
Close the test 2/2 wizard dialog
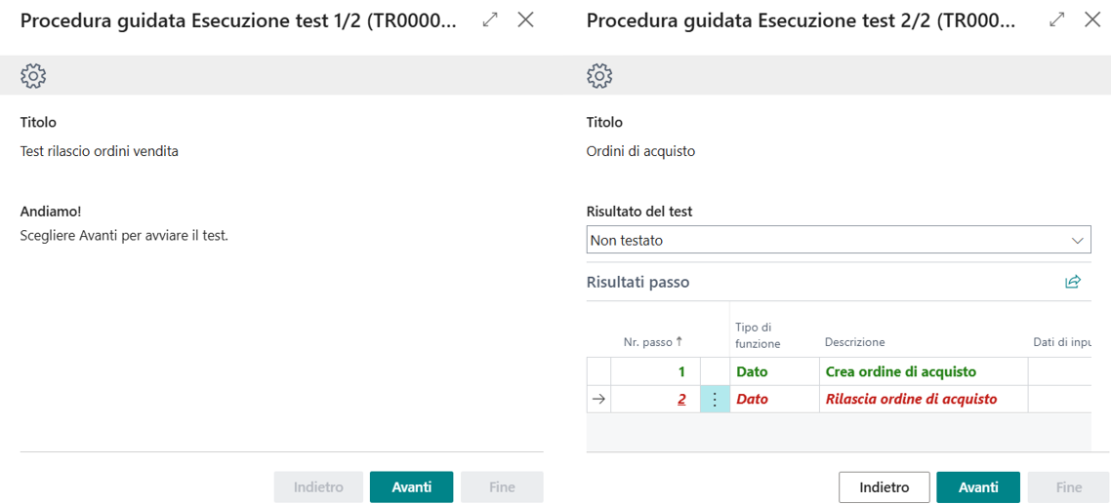1091,19
